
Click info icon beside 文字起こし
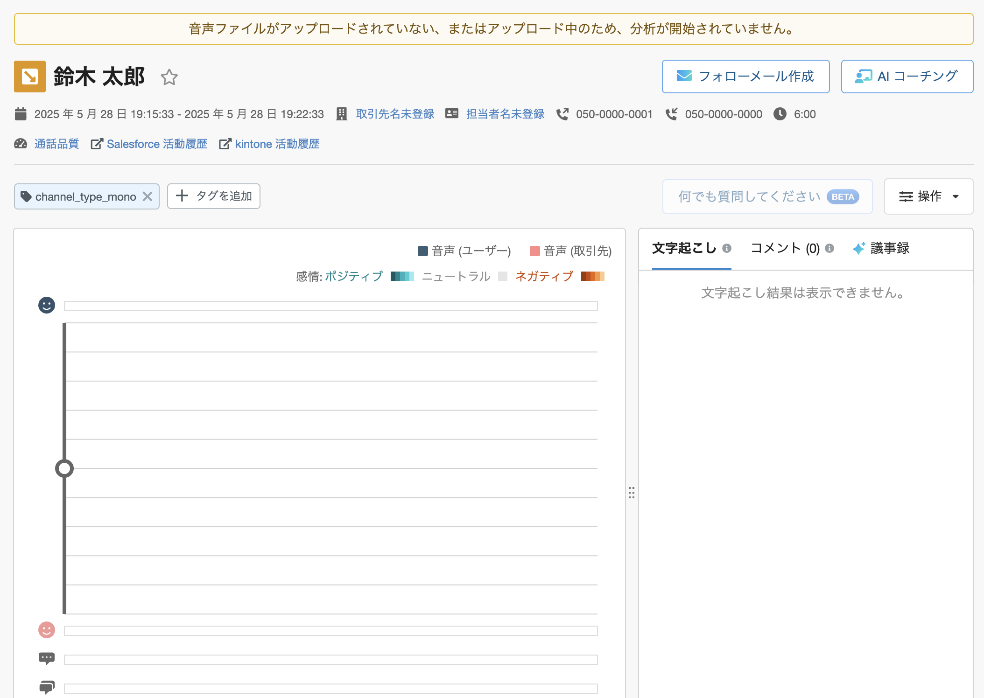(x=727, y=248)
